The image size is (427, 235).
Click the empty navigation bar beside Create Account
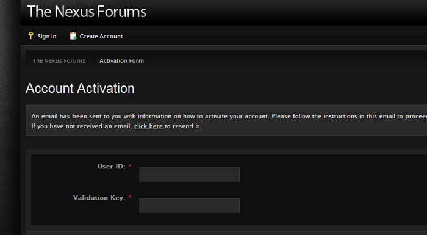[x=272, y=36]
